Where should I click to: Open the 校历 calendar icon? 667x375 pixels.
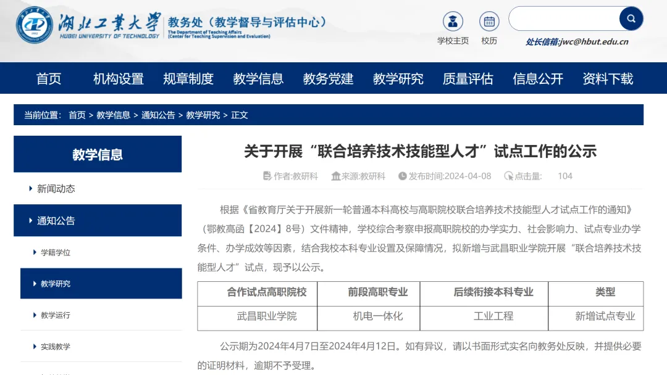click(489, 20)
